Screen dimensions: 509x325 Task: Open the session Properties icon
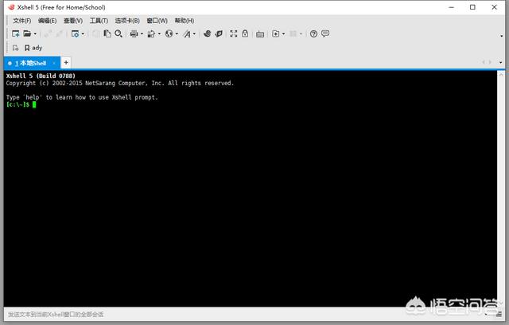pyautogui.click(x=75, y=33)
